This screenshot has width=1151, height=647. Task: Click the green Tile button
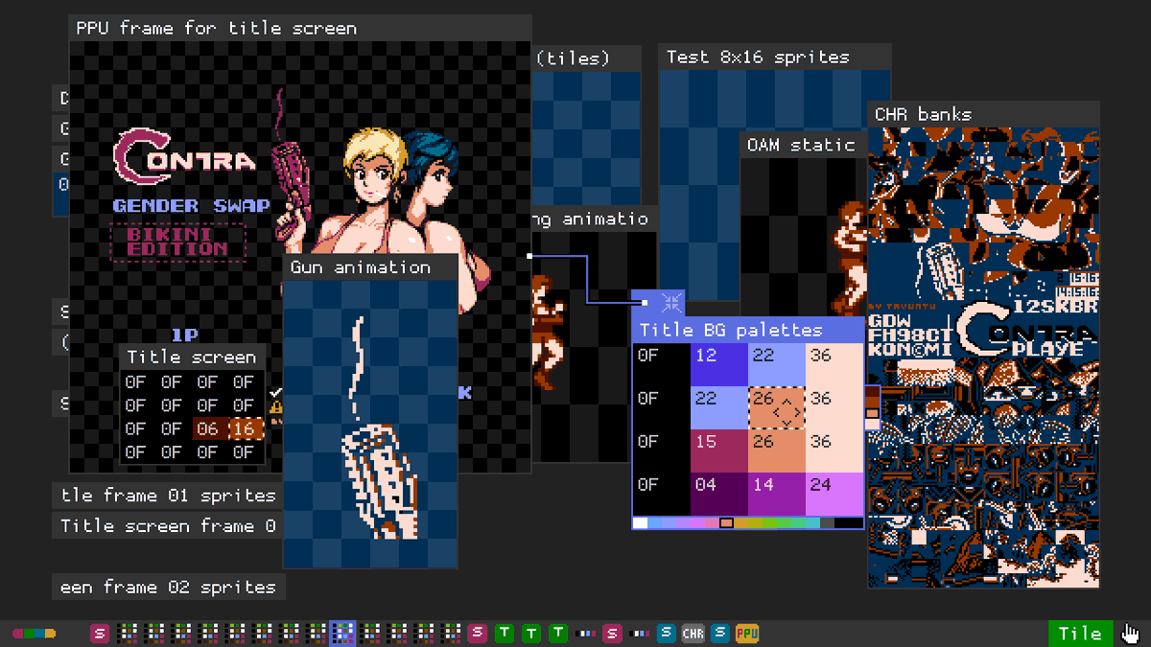(x=1080, y=634)
